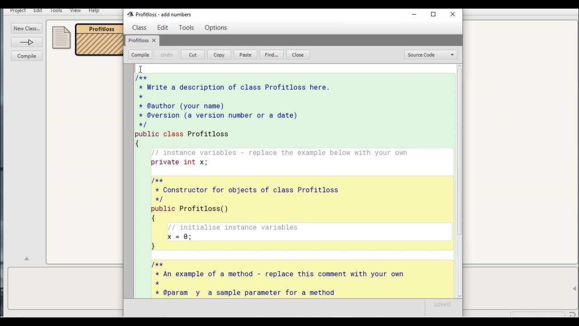Click the editor vertical scrollbar thumb
Image resolution: width=579 pixels, height=326 pixels.
click(459, 152)
